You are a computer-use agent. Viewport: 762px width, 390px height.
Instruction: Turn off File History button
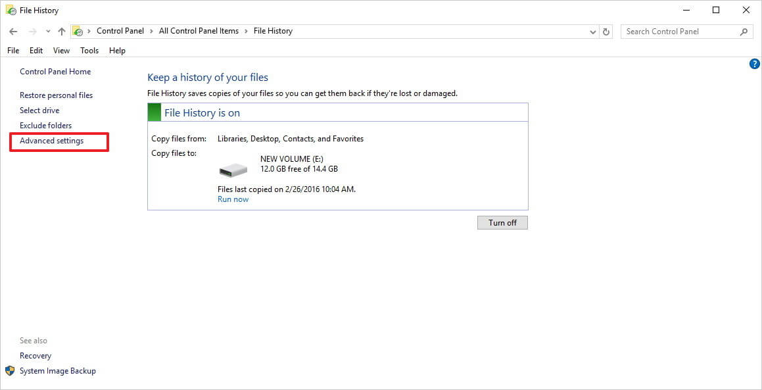coord(502,223)
